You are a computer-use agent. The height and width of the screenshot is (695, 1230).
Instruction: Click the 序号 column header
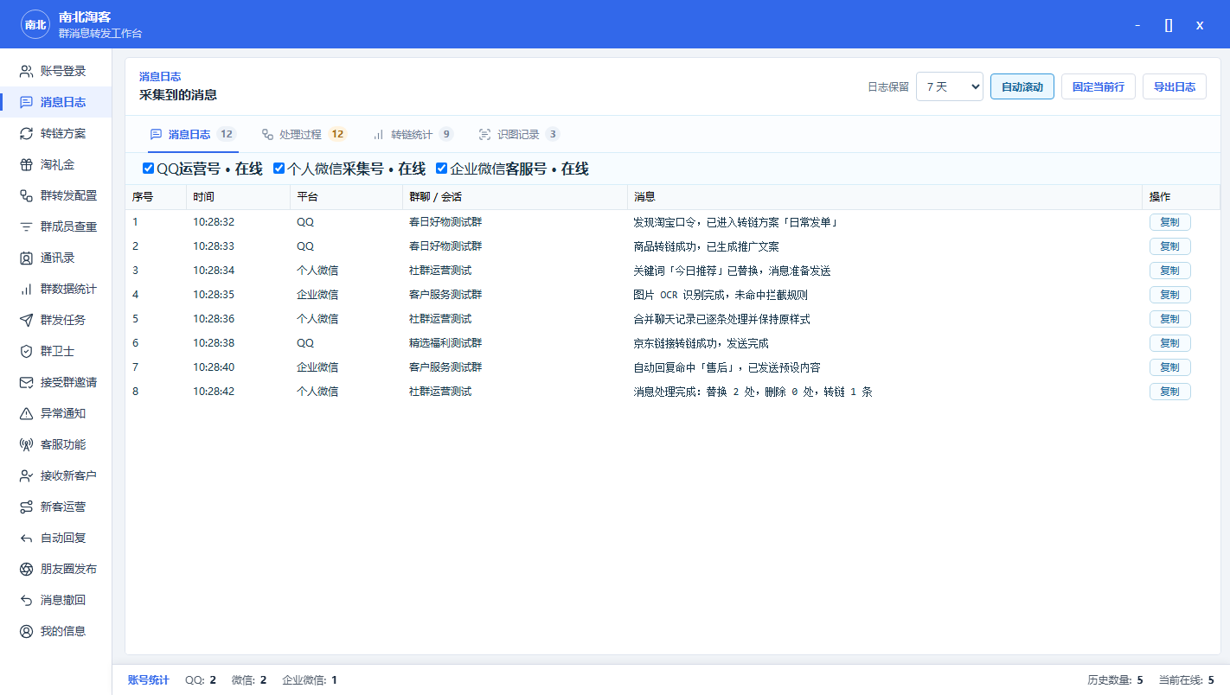pyautogui.click(x=156, y=197)
